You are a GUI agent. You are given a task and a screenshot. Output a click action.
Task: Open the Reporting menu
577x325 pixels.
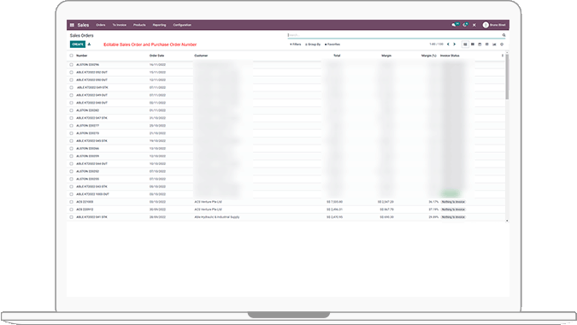pos(159,25)
